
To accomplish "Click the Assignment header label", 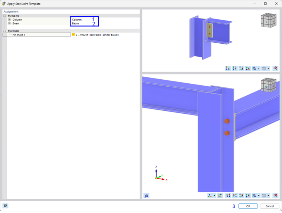I will [x=11, y=11].
